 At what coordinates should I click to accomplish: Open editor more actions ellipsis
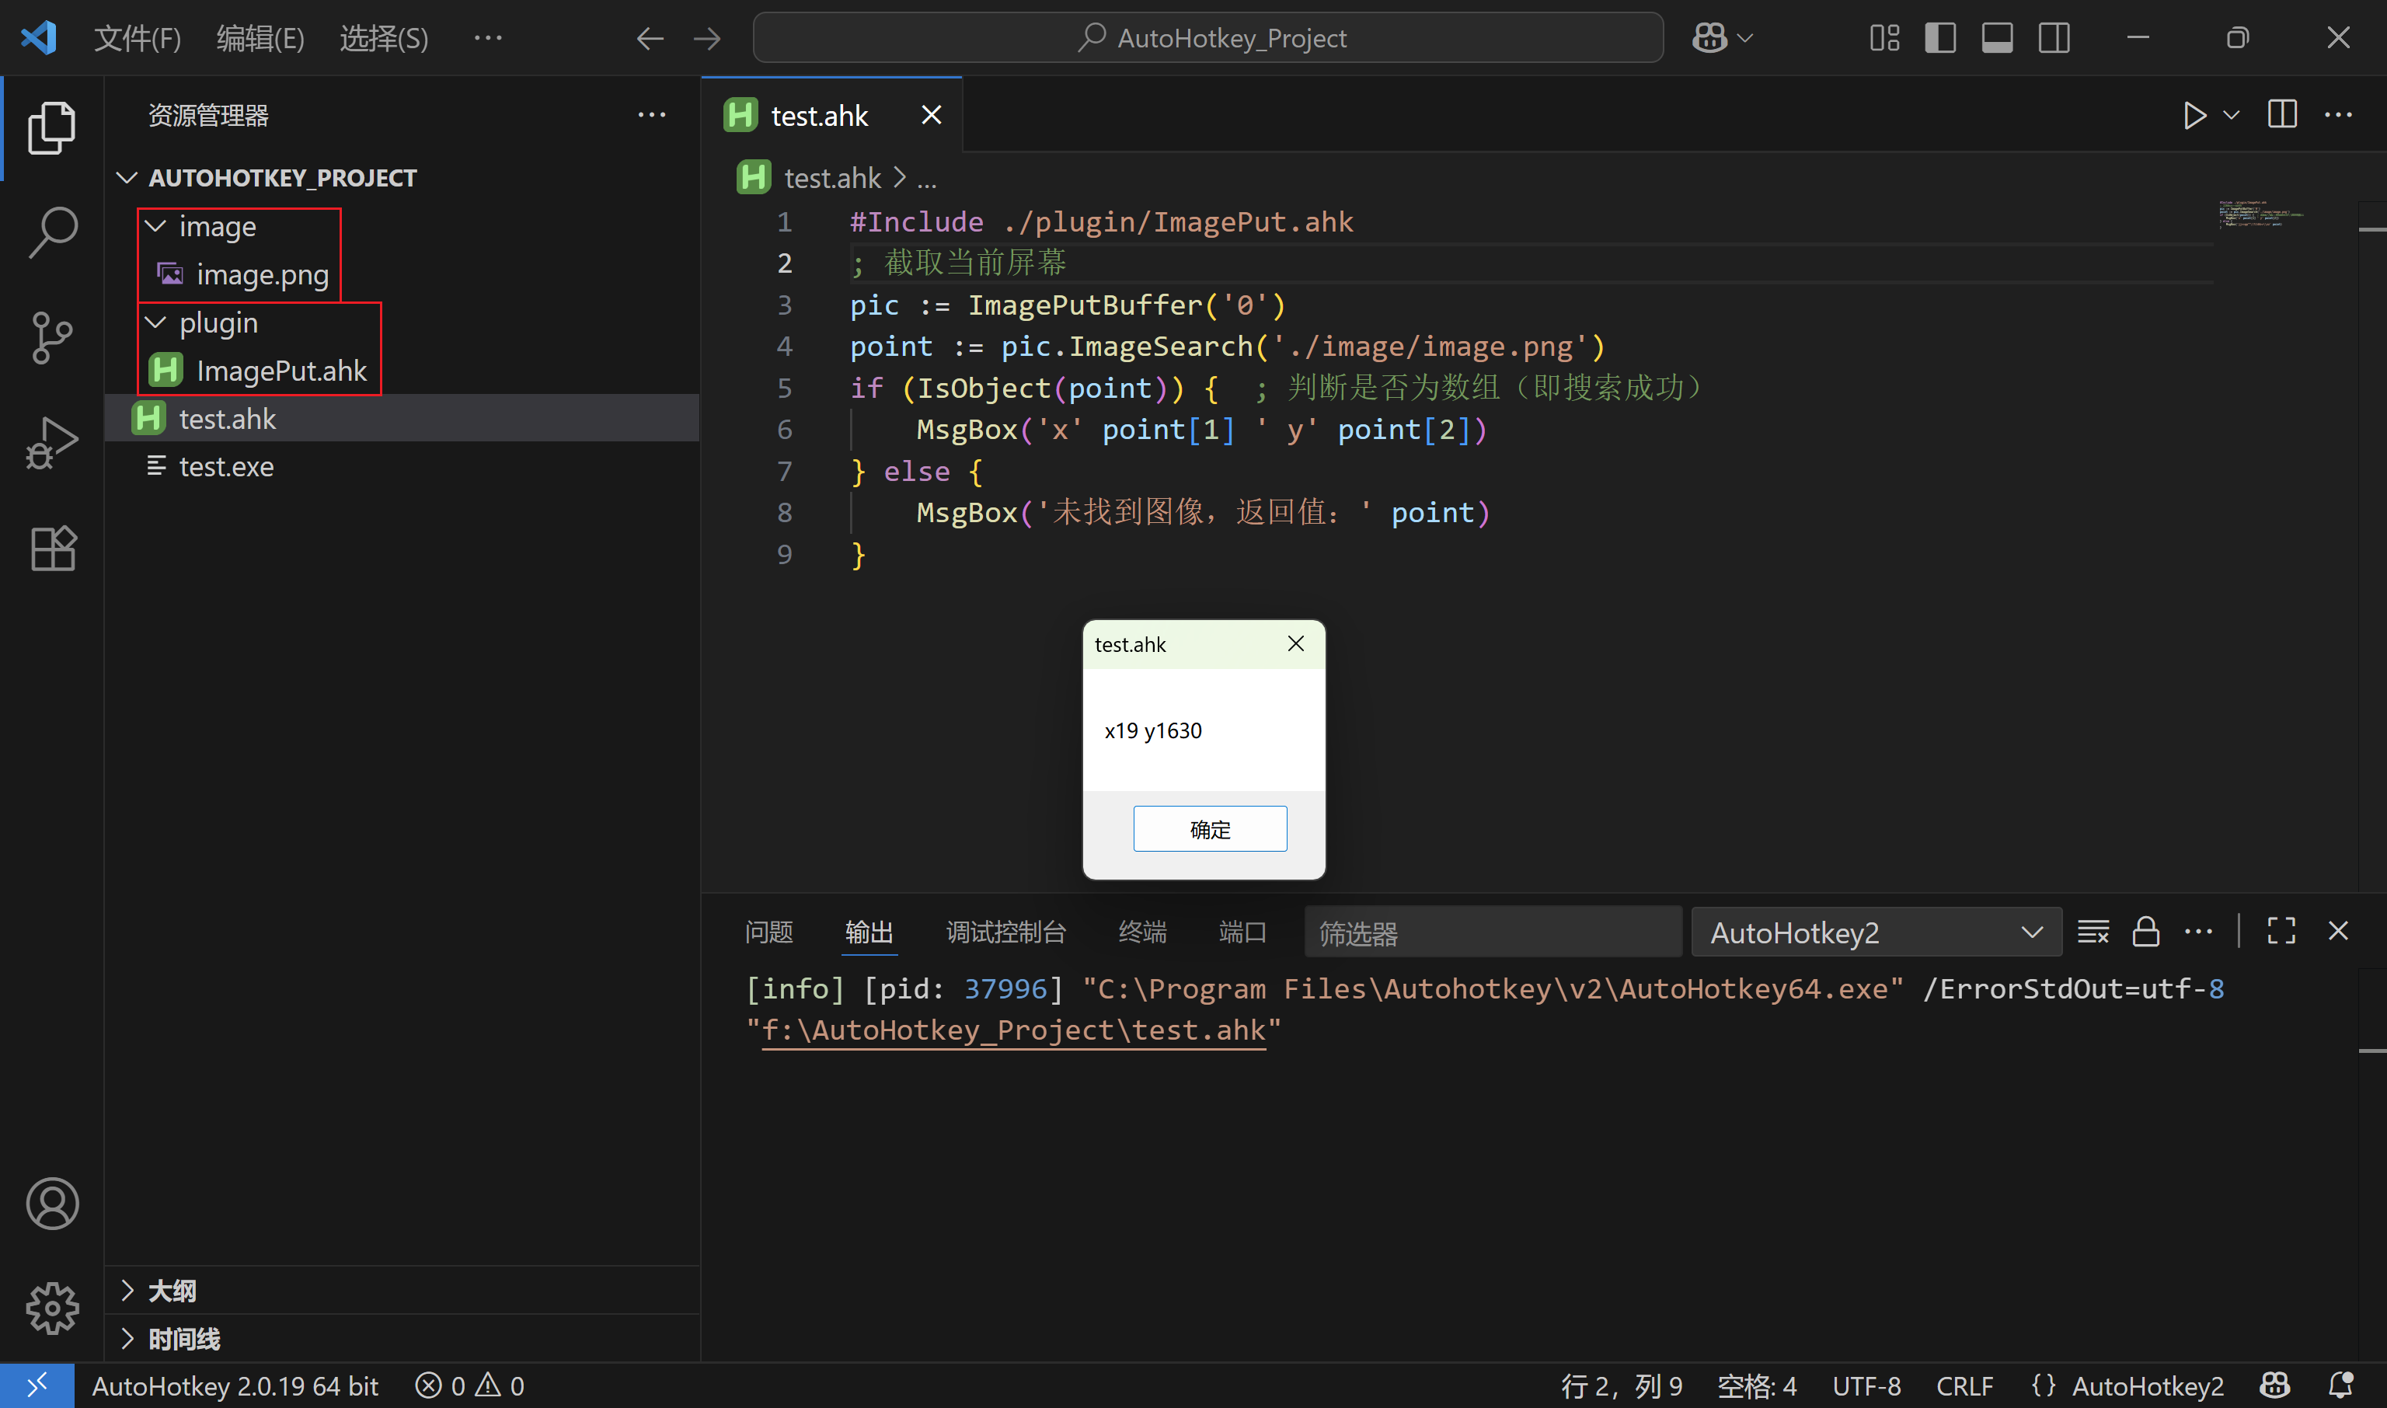tap(2339, 115)
